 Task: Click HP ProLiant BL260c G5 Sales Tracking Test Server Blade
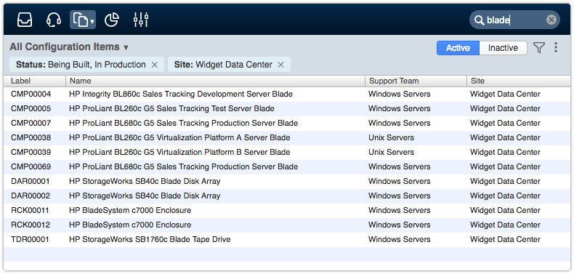pos(171,109)
